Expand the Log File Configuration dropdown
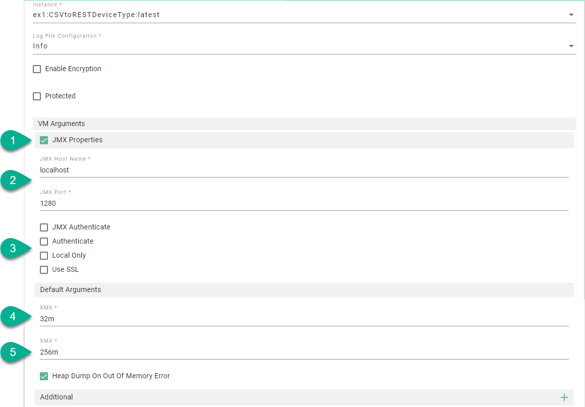Viewport: 585px width, 407px height. [x=571, y=46]
